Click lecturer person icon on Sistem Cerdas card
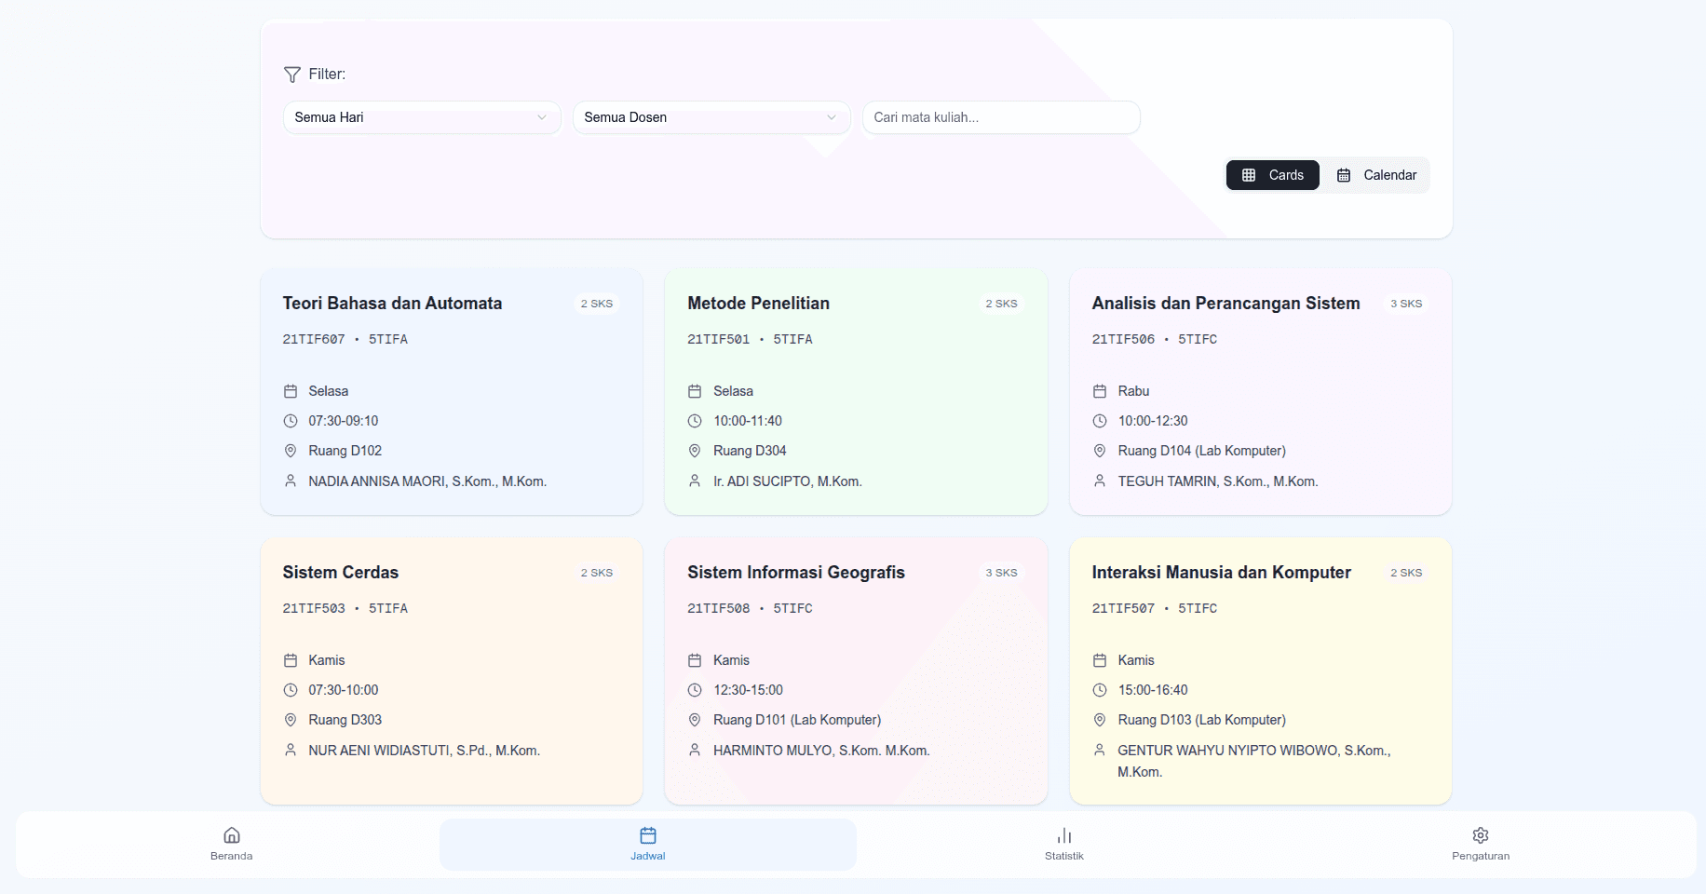Image resolution: width=1706 pixels, height=894 pixels. [x=291, y=750]
